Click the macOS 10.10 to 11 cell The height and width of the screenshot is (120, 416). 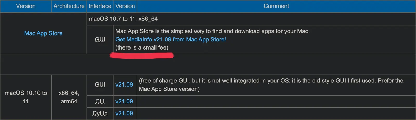pyautogui.click(x=26, y=97)
